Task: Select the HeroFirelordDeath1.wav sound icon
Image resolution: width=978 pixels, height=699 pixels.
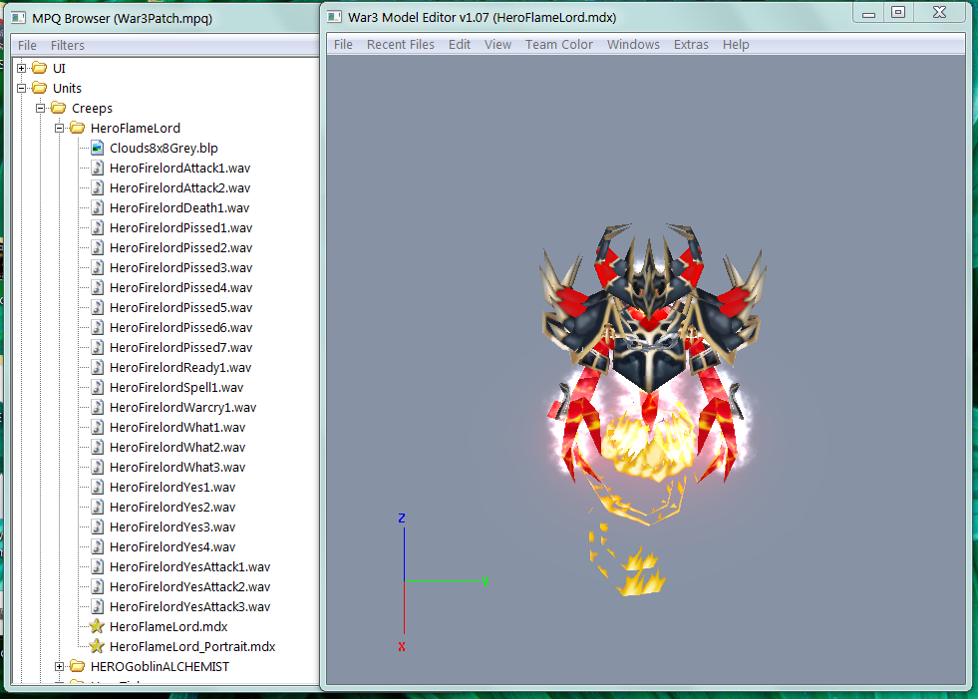Action: [x=98, y=207]
